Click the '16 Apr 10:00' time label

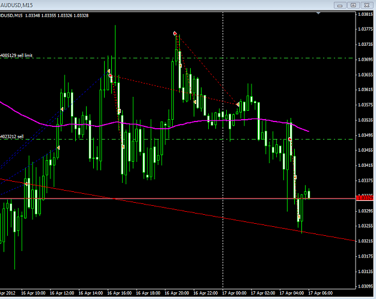(x=33, y=293)
